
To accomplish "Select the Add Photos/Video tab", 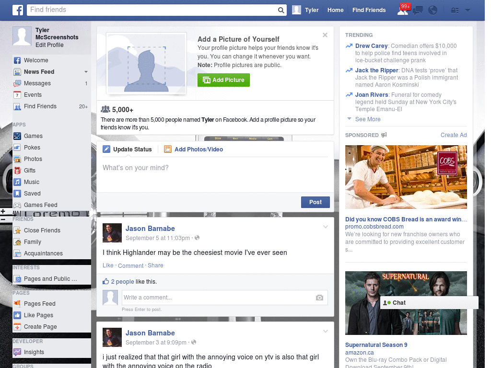I will 194,149.
